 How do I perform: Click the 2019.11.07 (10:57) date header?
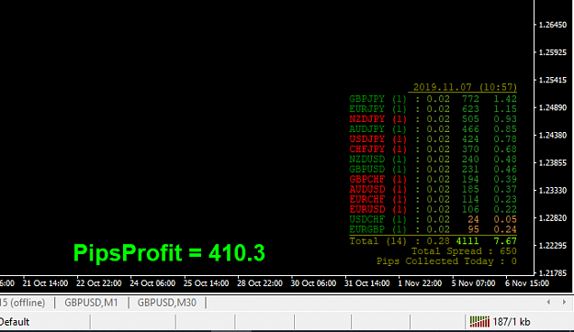coord(465,87)
